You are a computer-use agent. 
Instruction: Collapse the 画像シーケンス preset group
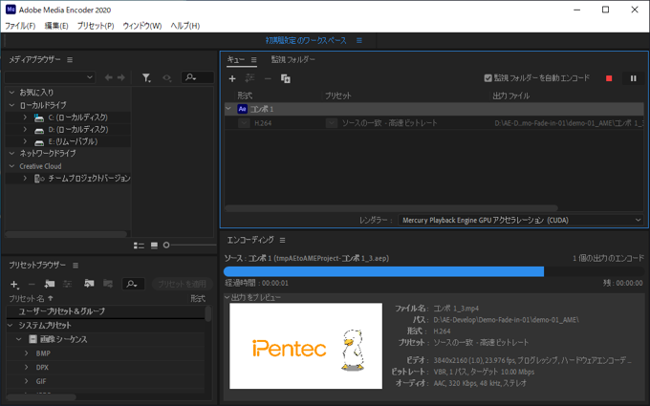[x=19, y=339]
